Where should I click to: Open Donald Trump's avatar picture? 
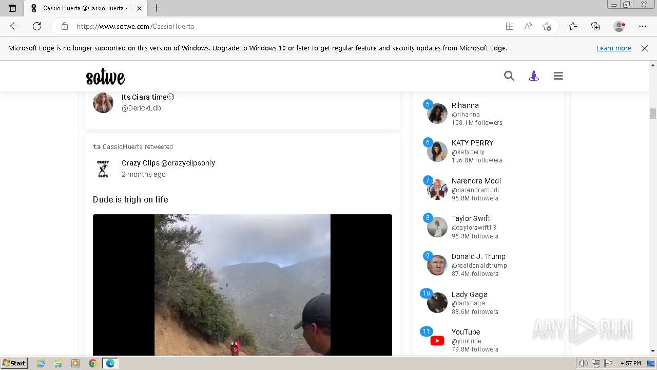click(x=437, y=265)
